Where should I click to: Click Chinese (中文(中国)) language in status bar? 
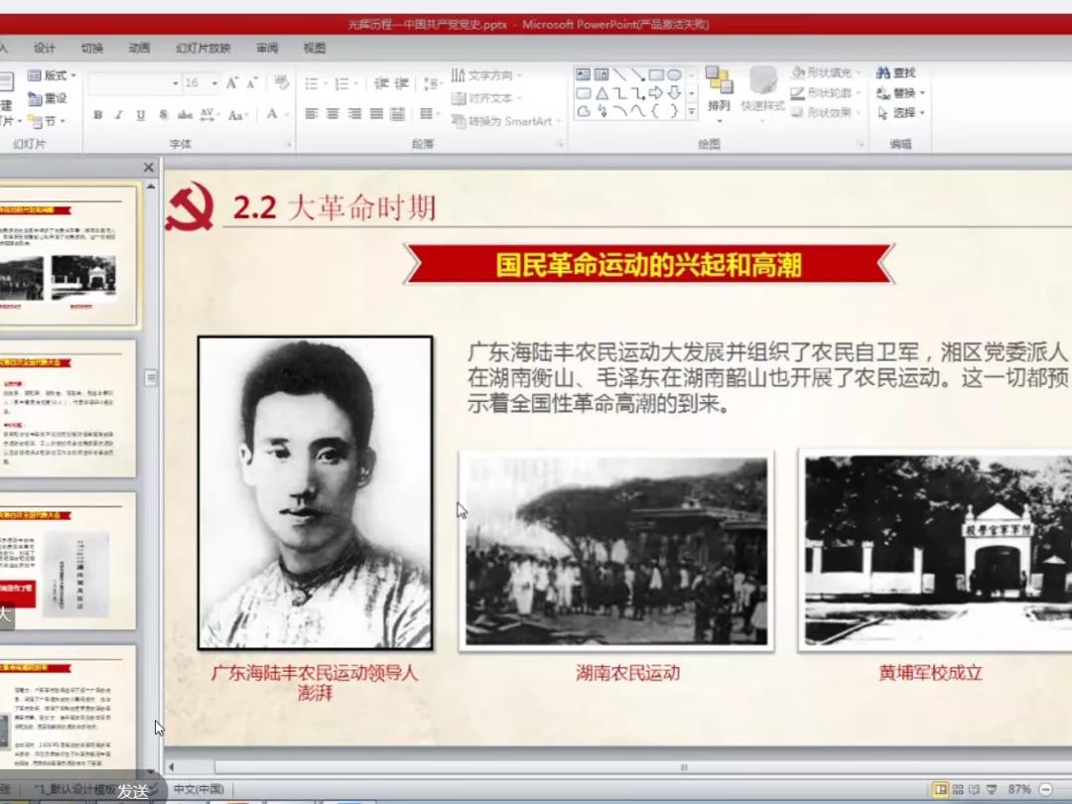click(199, 789)
